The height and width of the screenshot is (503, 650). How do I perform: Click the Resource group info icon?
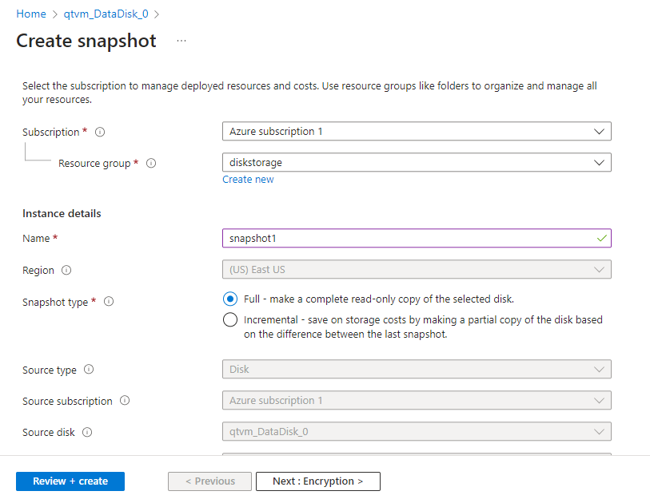click(x=151, y=163)
